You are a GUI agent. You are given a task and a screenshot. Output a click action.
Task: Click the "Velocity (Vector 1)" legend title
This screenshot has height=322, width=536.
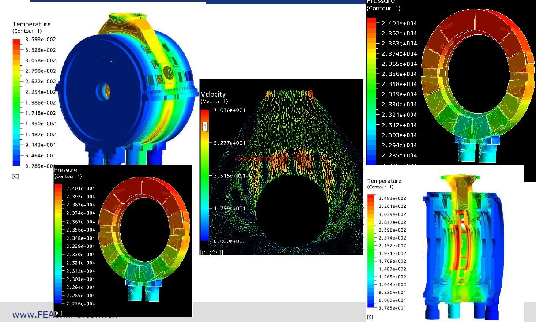point(214,97)
